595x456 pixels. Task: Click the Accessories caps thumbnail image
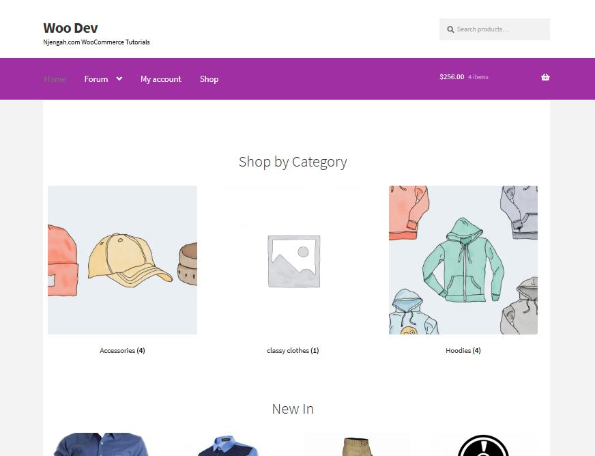122,260
